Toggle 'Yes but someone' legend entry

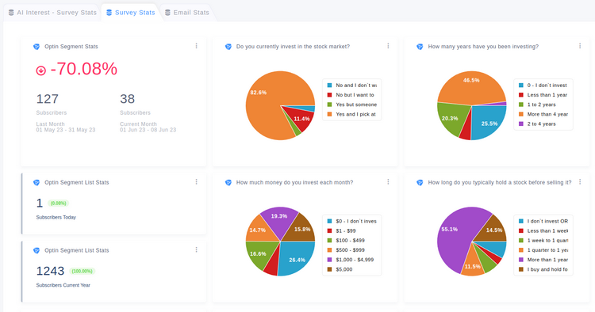pyautogui.click(x=352, y=105)
